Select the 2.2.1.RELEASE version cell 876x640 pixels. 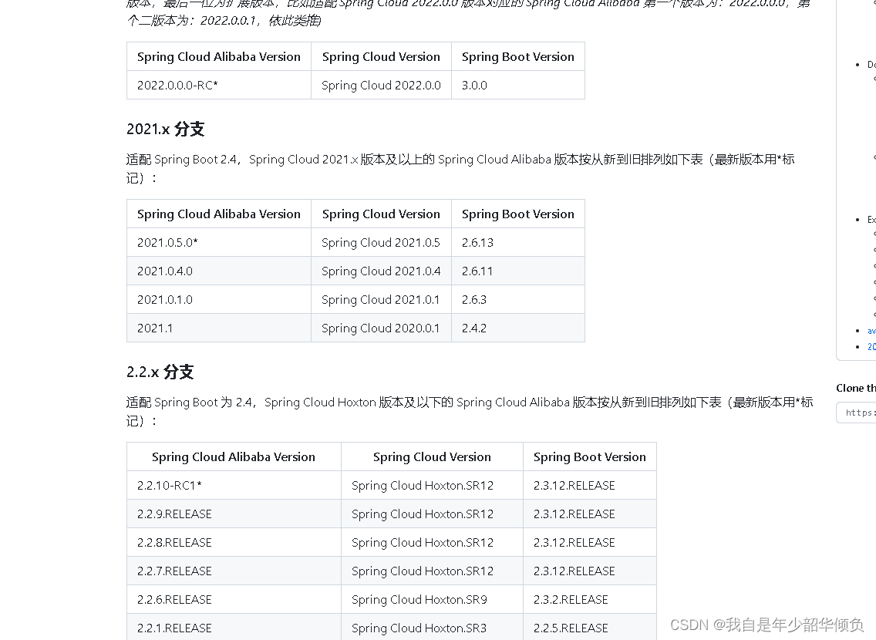[234, 628]
